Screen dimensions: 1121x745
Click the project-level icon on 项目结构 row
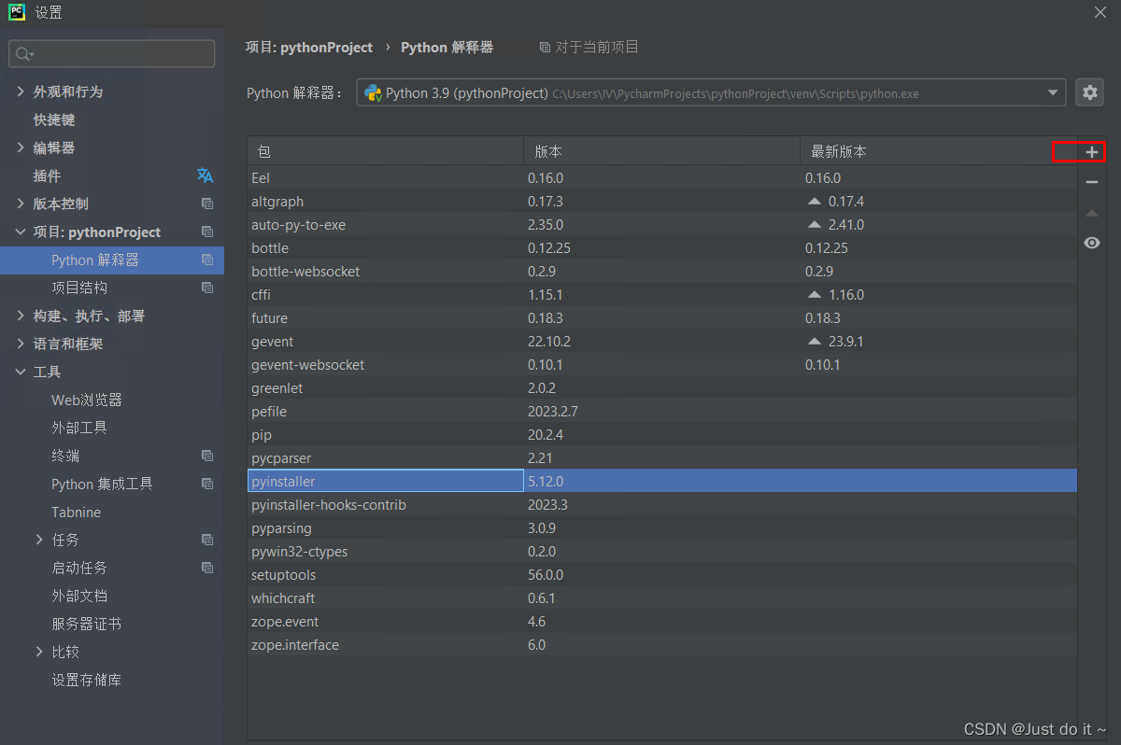pyautogui.click(x=207, y=288)
